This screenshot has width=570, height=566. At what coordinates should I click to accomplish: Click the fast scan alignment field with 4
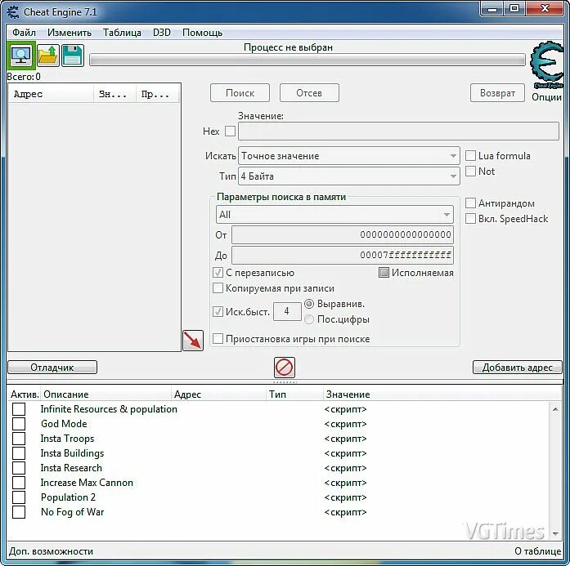click(287, 311)
